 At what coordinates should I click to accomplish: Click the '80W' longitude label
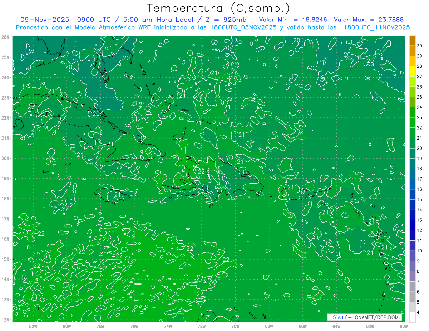point(67,326)
